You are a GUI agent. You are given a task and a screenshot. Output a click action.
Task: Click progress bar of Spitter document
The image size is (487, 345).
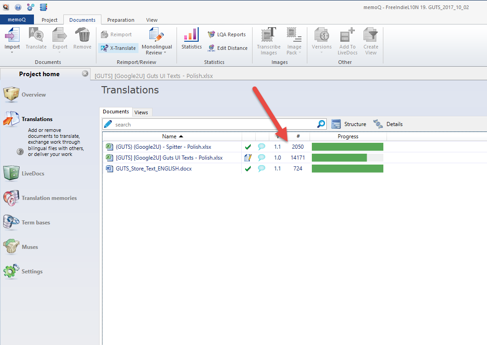tap(348, 147)
